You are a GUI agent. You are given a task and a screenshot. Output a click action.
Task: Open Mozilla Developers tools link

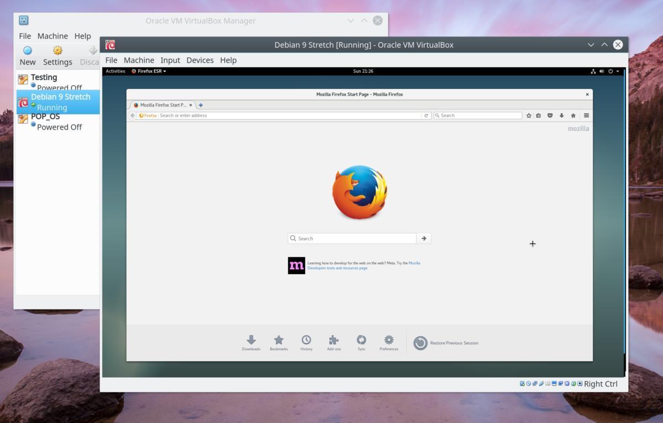(338, 268)
